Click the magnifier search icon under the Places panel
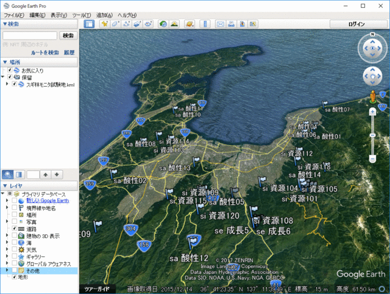390x294 pixels. (8, 174)
